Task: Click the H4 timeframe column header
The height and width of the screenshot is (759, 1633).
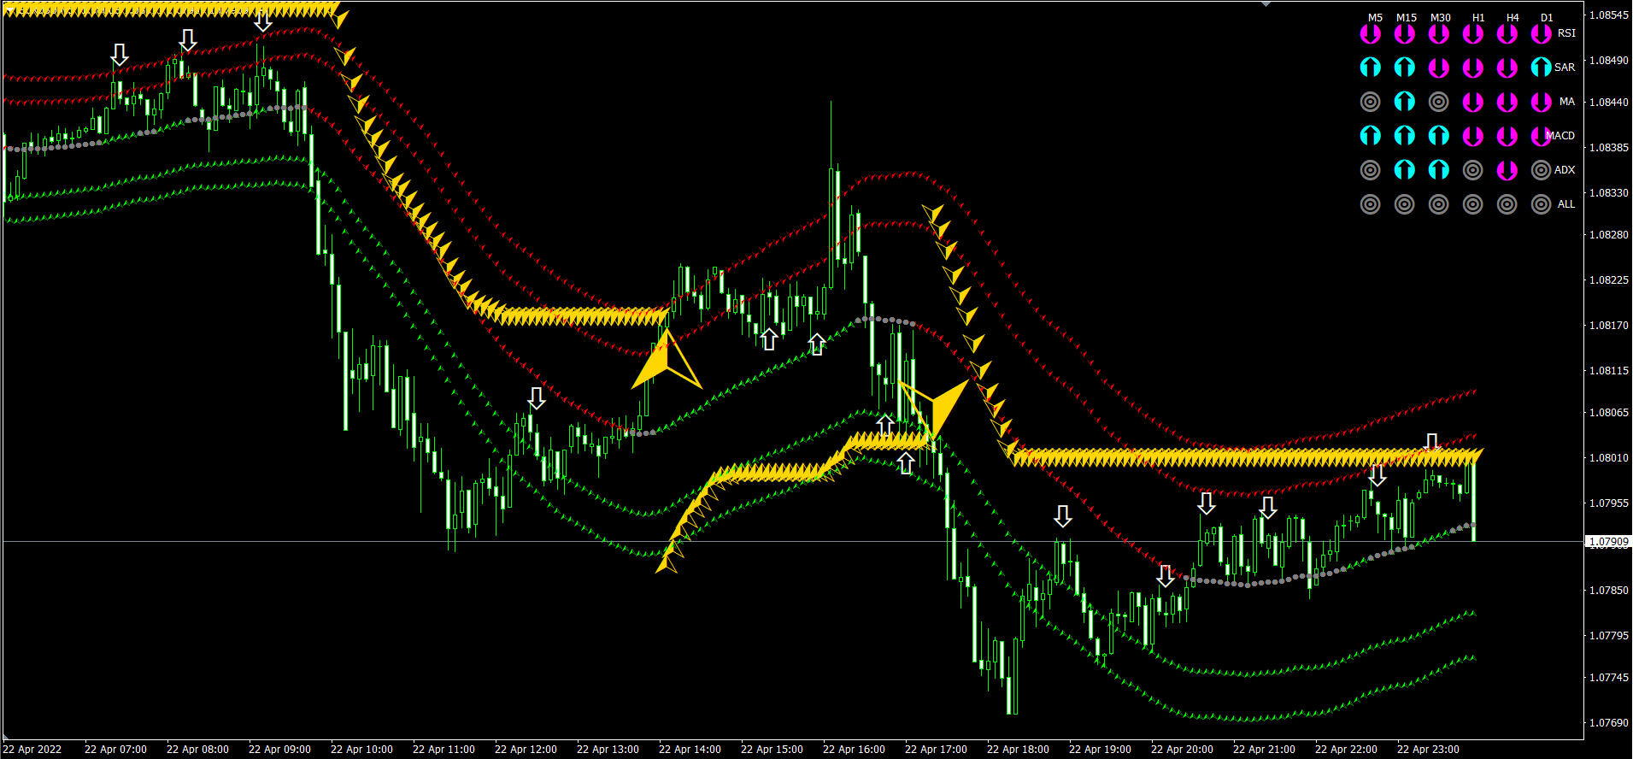Action: [x=1513, y=17]
